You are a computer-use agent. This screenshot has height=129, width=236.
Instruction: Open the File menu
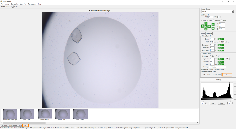(2, 4)
